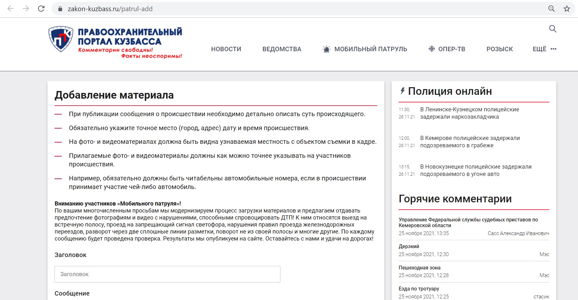This screenshot has height=300, width=578.
Task: Click the time 11:30, 26.11.21 news entry
Action: click(407, 113)
